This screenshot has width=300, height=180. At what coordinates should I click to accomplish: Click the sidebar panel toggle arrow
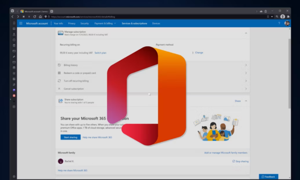point(10,99)
